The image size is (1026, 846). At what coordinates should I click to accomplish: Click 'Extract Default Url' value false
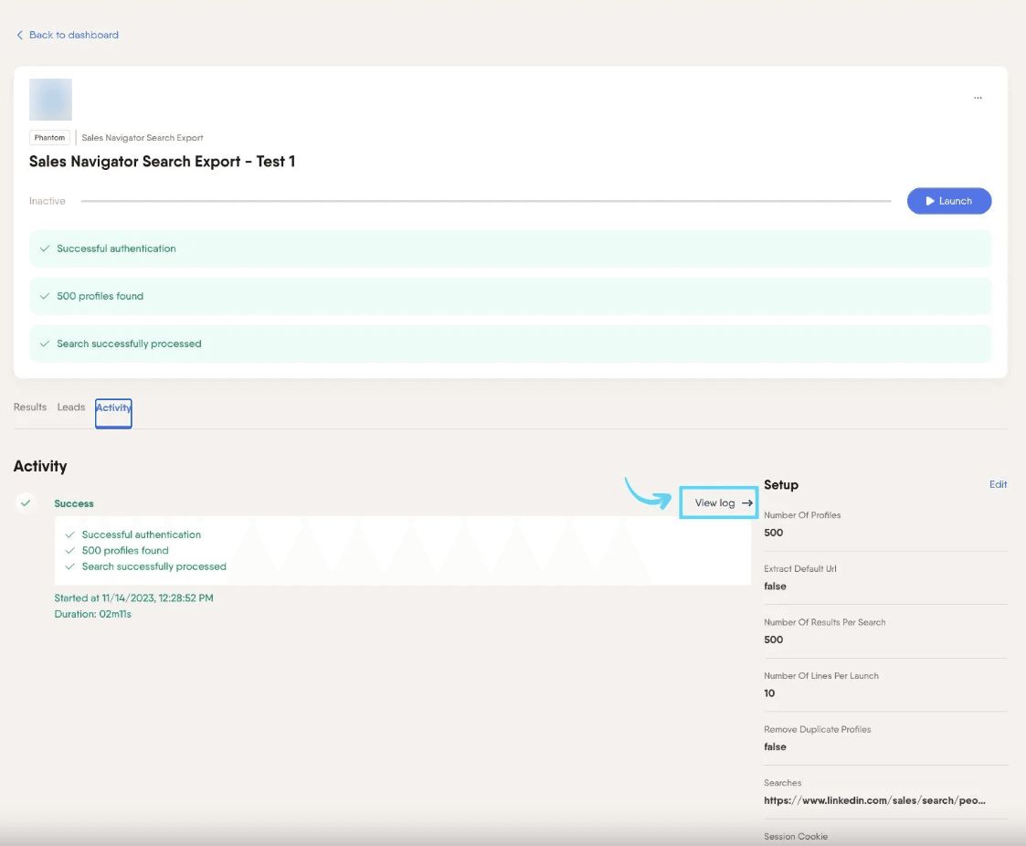tap(775, 587)
